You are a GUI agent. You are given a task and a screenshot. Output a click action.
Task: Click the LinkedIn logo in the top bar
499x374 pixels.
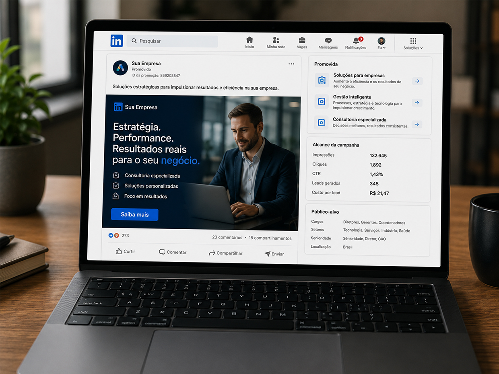(x=117, y=41)
